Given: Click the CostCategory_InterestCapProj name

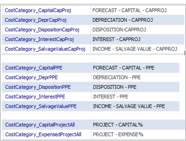Looking at the screenshot, I should pyautogui.click(x=39, y=39).
